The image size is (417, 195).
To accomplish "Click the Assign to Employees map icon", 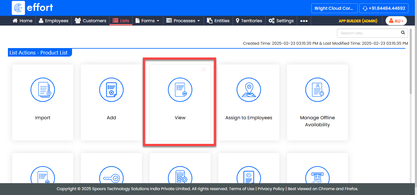I will tap(249, 90).
